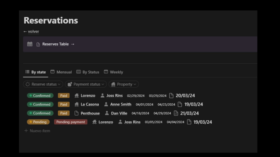Click Paid tag in the Penthouse row
This screenshot has height=157, width=280.
click(x=64, y=113)
